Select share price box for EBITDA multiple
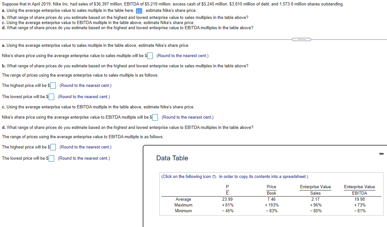Viewport: 387px width, 227px height. coord(155,117)
